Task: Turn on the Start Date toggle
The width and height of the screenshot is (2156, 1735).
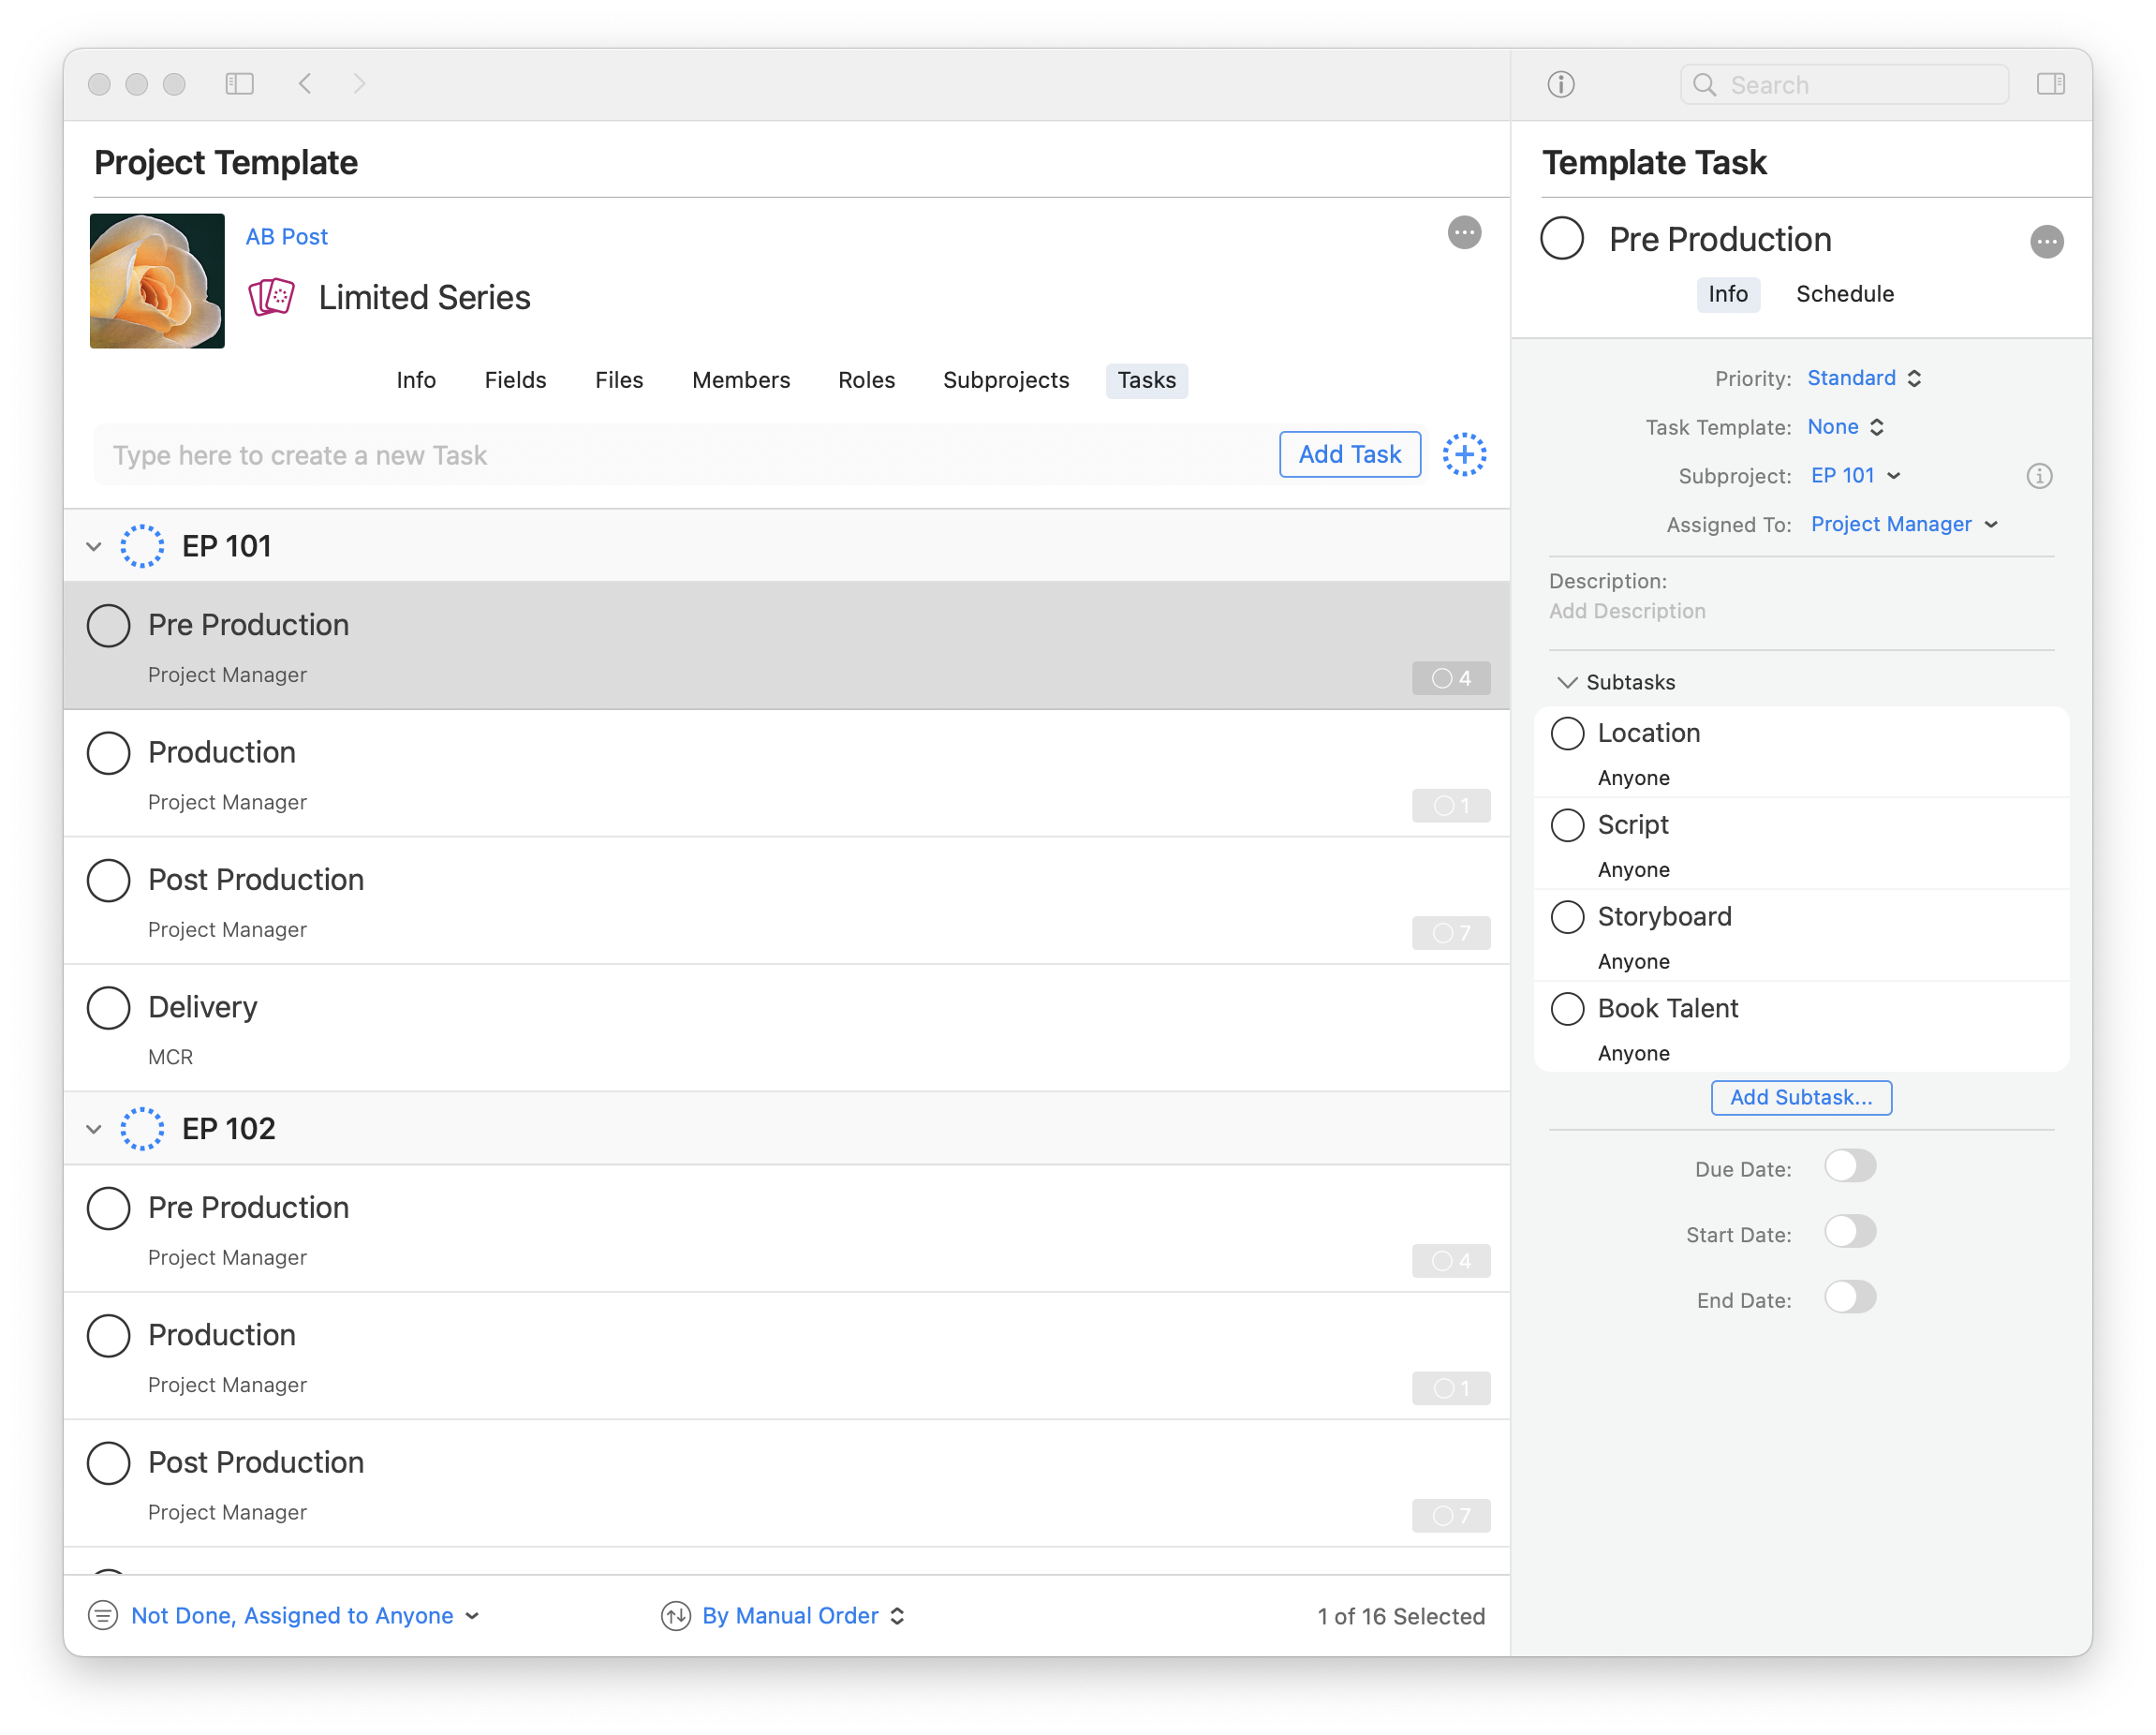Action: point(1849,1232)
